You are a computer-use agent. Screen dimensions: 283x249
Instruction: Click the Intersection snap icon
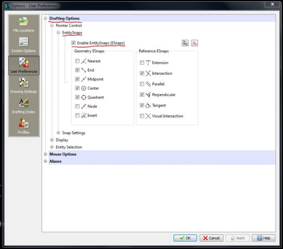(x=148, y=73)
